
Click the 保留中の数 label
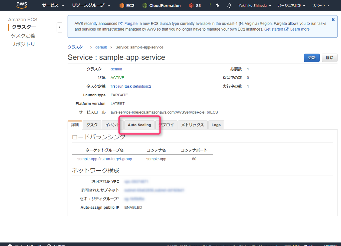(x=232, y=78)
